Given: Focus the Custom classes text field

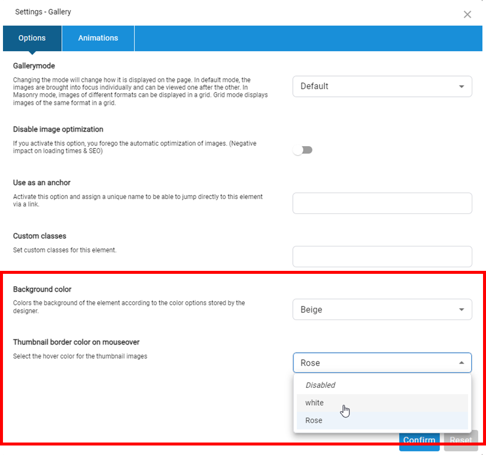Looking at the screenshot, I should coord(382,257).
